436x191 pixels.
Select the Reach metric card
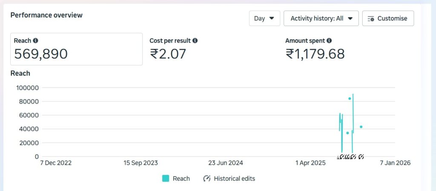(76, 49)
